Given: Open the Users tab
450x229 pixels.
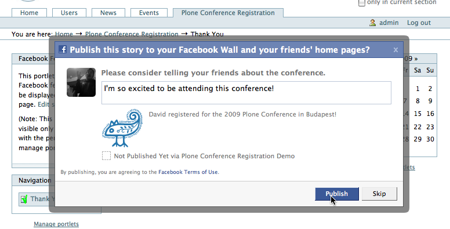Looking at the screenshot, I should pos(69,13).
